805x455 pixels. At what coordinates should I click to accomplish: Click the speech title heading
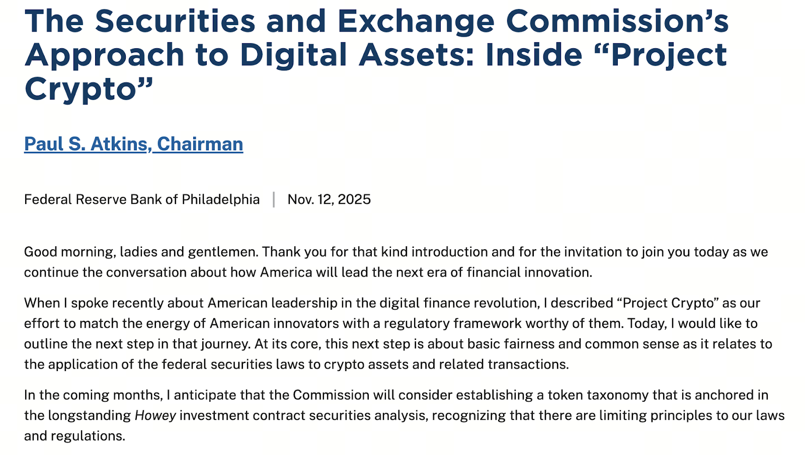pyautogui.click(x=376, y=54)
